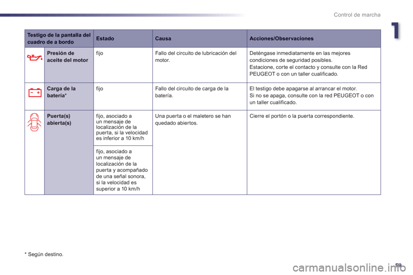Click the Presión de aceite del motor label
Image resolution: width=413 pixels, height=275 pixels.
[x=68, y=57]
